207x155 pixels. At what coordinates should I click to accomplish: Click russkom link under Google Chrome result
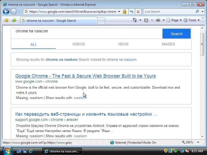pyautogui.click(x=80, y=98)
